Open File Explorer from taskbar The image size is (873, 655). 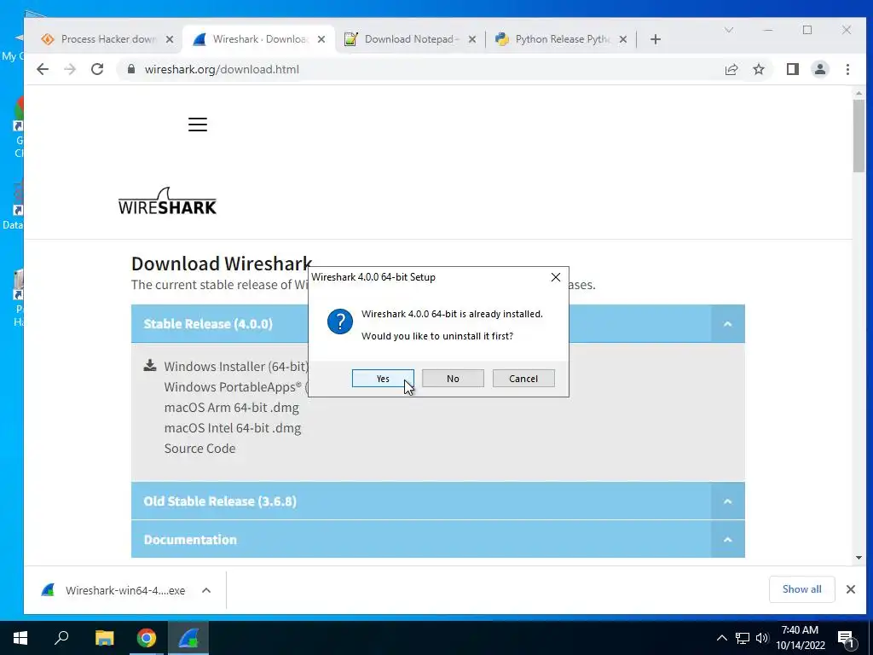click(x=104, y=638)
